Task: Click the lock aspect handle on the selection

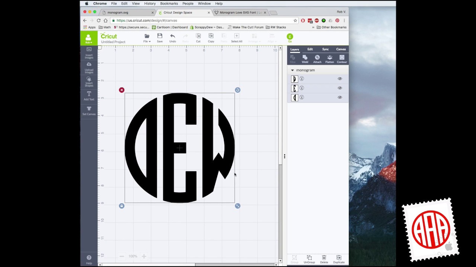Action: pos(122,206)
